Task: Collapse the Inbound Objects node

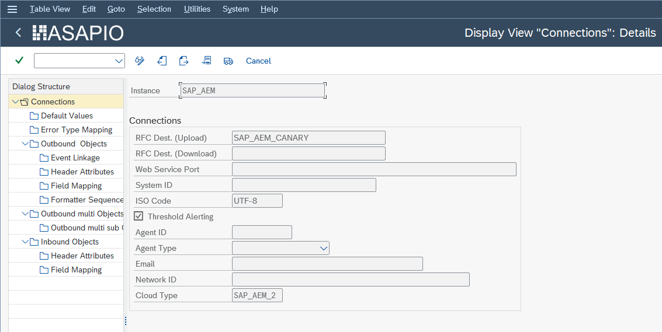Action: tap(25, 242)
